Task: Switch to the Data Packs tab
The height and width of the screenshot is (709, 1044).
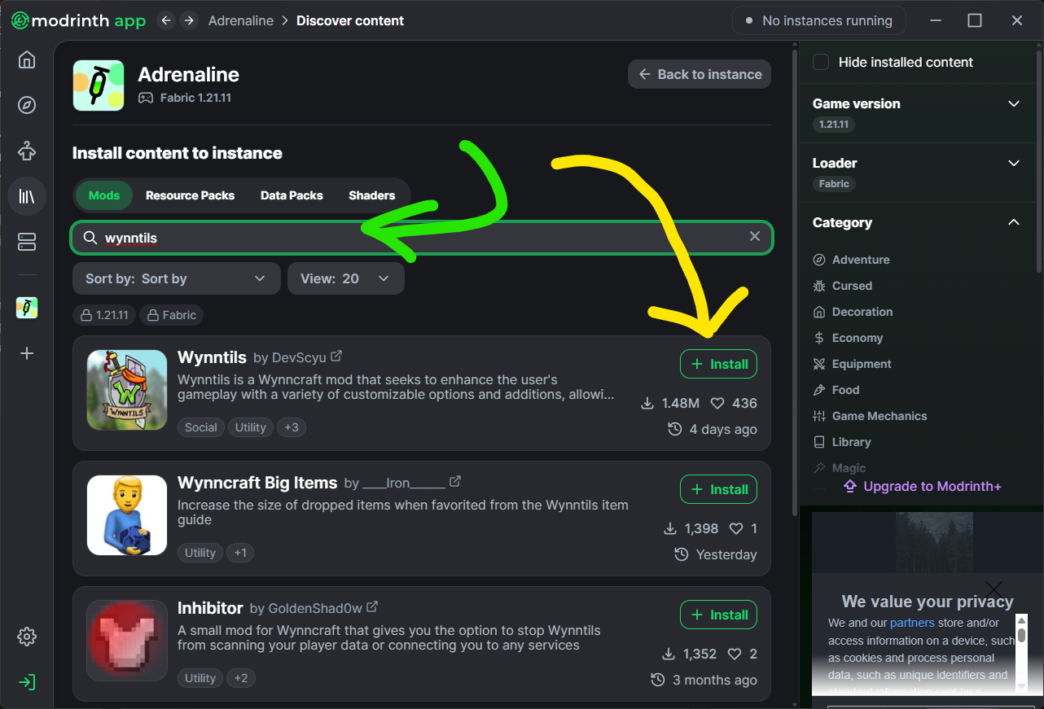Action: click(292, 195)
